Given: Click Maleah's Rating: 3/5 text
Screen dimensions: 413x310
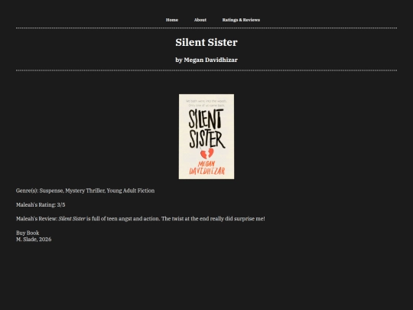Looking at the screenshot, I should (x=41, y=205).
